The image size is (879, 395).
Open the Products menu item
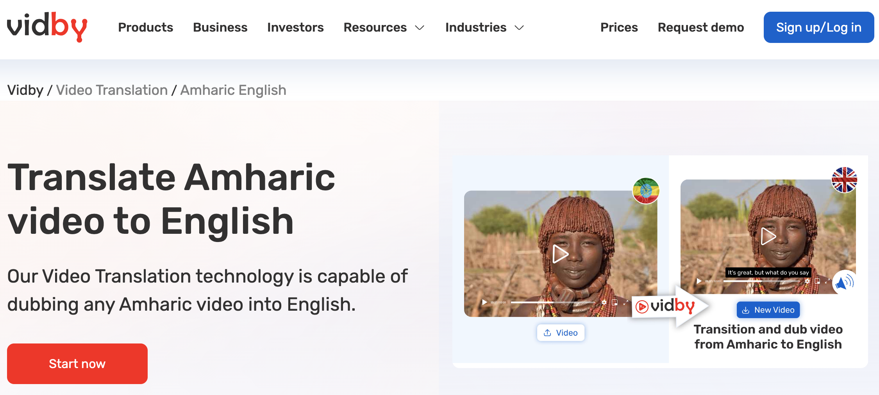click(145, 27)
